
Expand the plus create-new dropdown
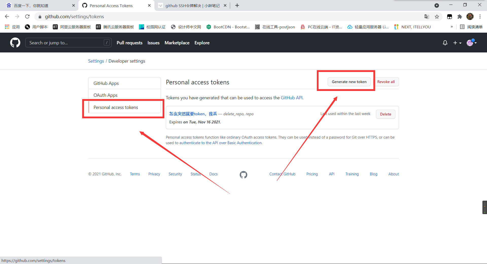point(457,43)
